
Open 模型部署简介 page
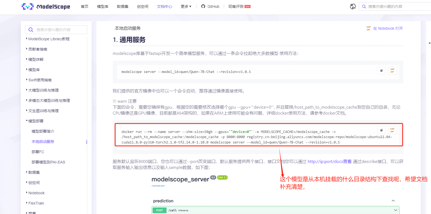click(x=43, y=131)
